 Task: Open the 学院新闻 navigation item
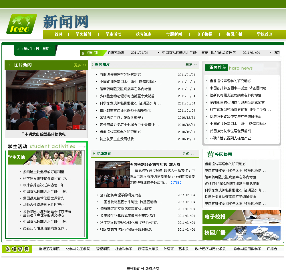point(83,34)
